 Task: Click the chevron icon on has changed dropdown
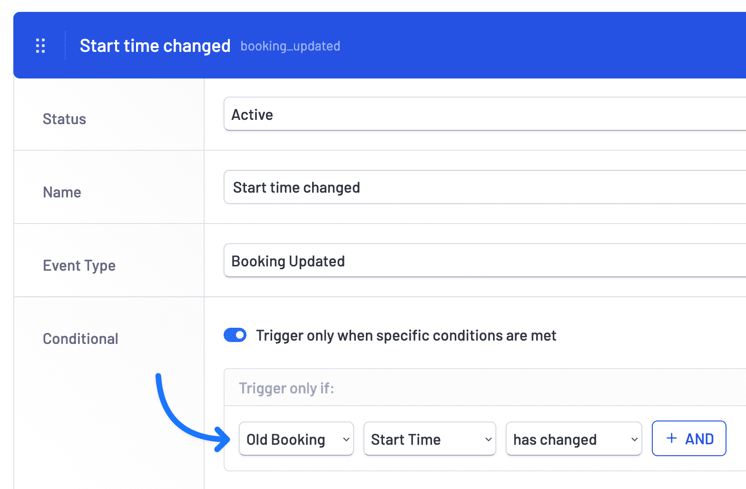click(x=634, y=439)
